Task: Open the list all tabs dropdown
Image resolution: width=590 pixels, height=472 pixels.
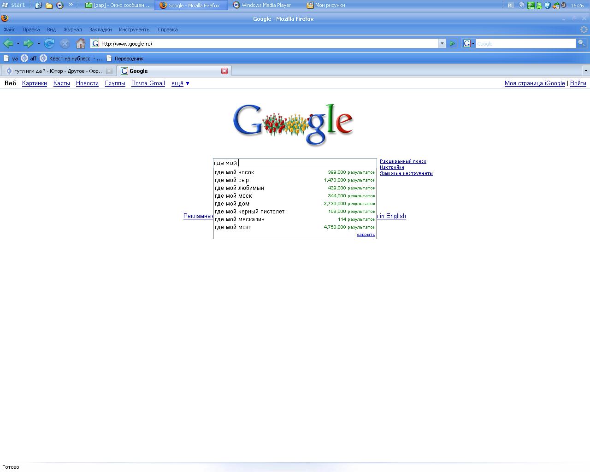Action: 586,71
